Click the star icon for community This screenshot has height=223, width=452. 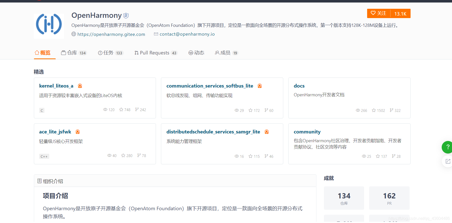click(x=378, y=156)
